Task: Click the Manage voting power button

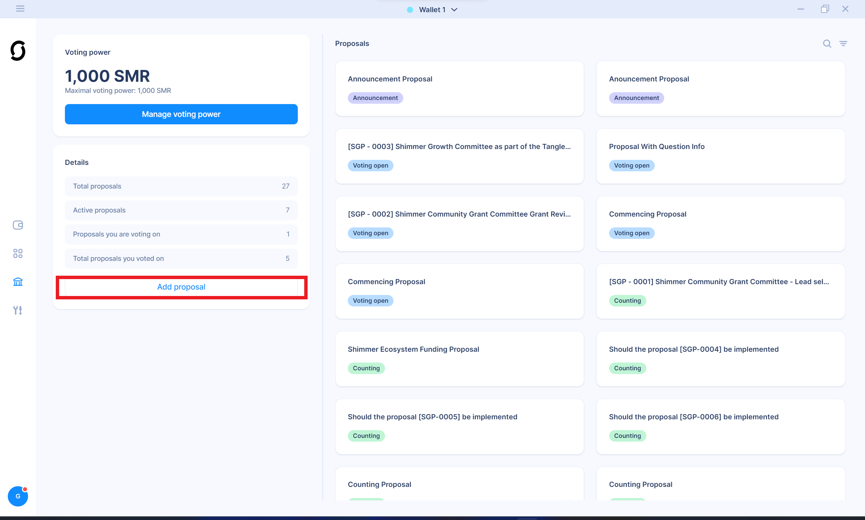Action: [x=181, y=114]
